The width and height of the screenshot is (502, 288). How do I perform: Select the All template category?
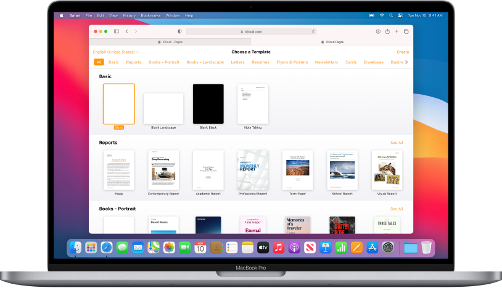click(x=99, y=62)
